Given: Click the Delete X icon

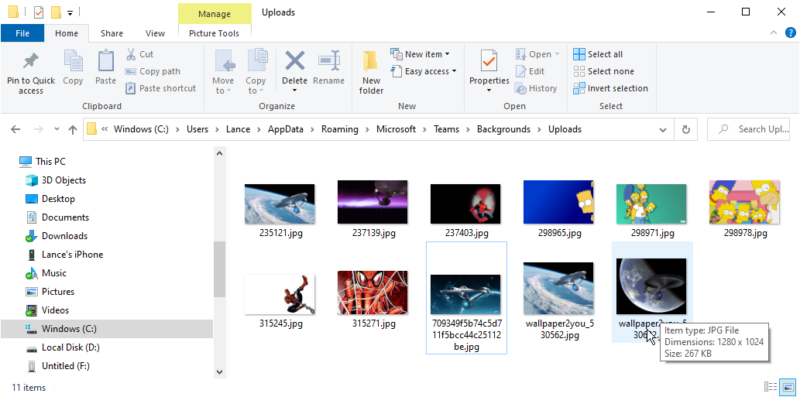Looking at the screenshot, I should click(x=294, y=62).
